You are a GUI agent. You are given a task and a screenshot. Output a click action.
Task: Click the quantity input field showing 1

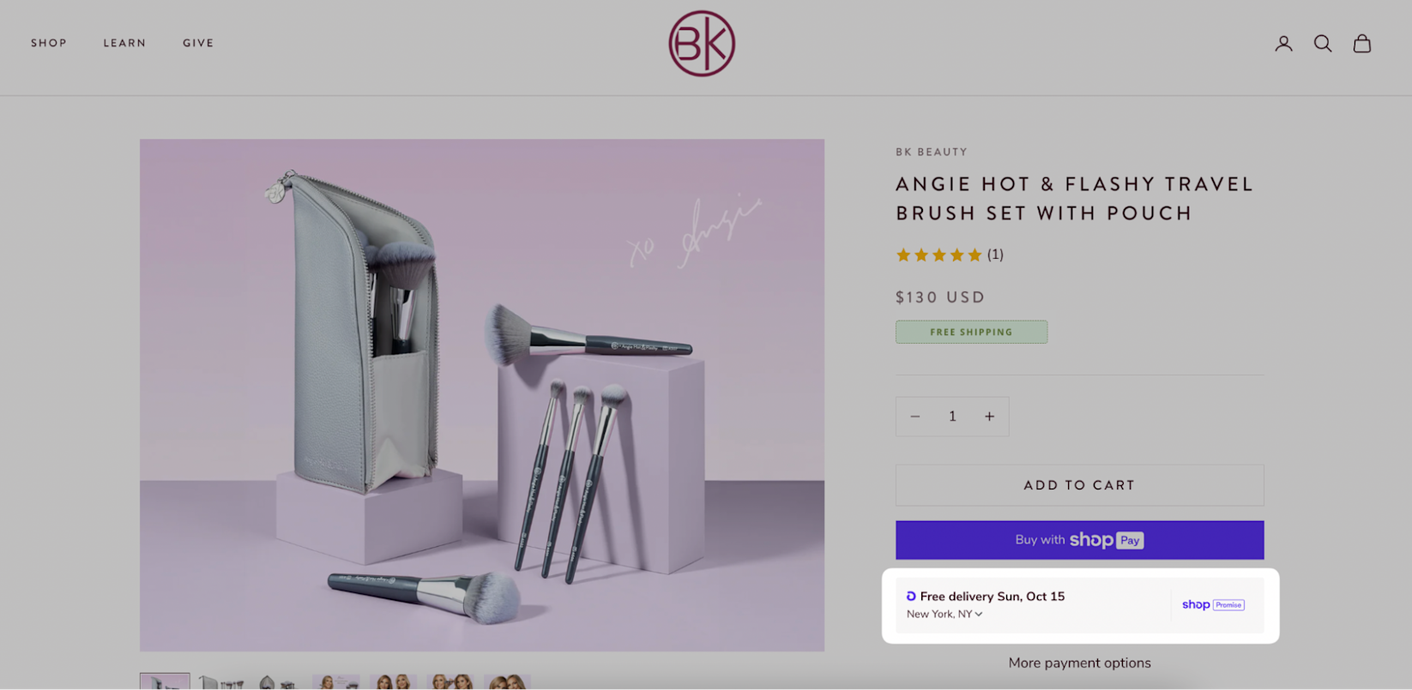952,417
